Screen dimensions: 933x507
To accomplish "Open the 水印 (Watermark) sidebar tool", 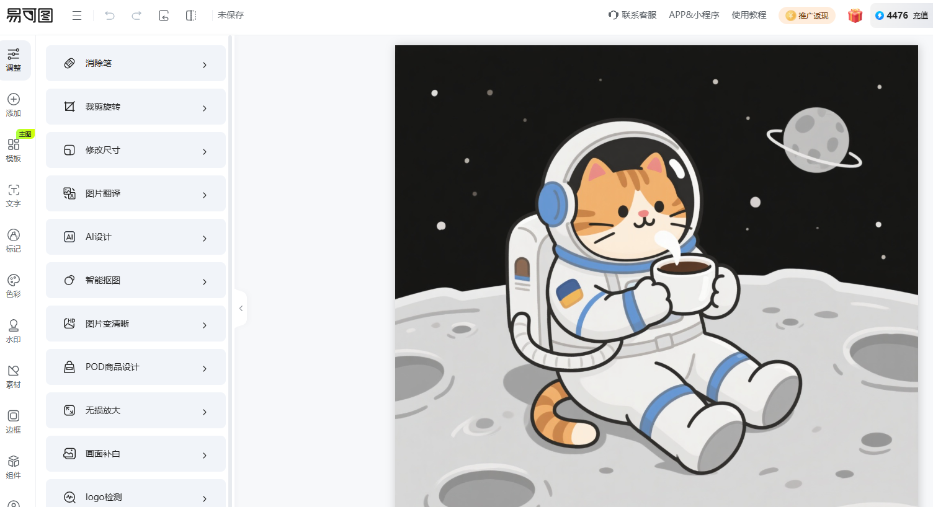I will 14,331.
